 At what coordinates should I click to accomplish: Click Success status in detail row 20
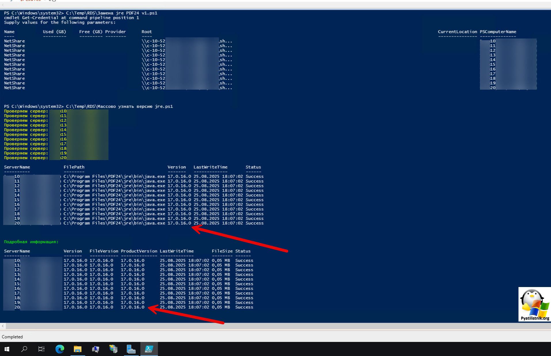244,307
